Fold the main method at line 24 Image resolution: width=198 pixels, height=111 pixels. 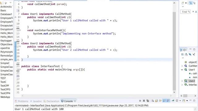tap(20, 69)
